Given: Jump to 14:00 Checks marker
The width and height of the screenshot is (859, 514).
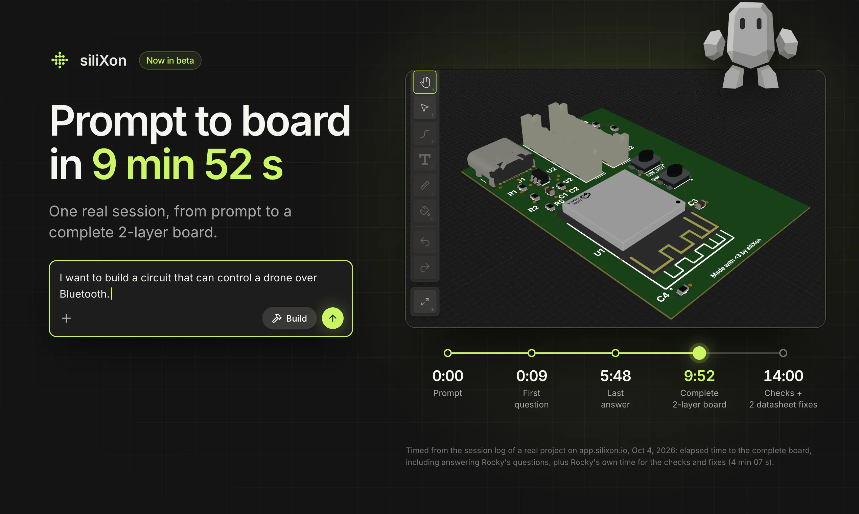Looking at the screenshot, I should pyautogui.click(x=783, y=353).
